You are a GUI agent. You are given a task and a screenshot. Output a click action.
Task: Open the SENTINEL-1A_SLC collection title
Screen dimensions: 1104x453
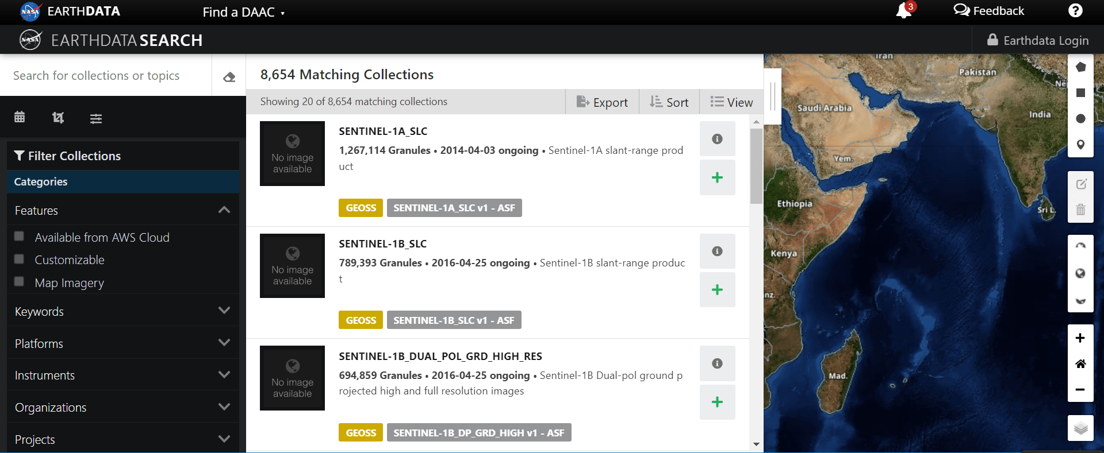click(383, 131)
